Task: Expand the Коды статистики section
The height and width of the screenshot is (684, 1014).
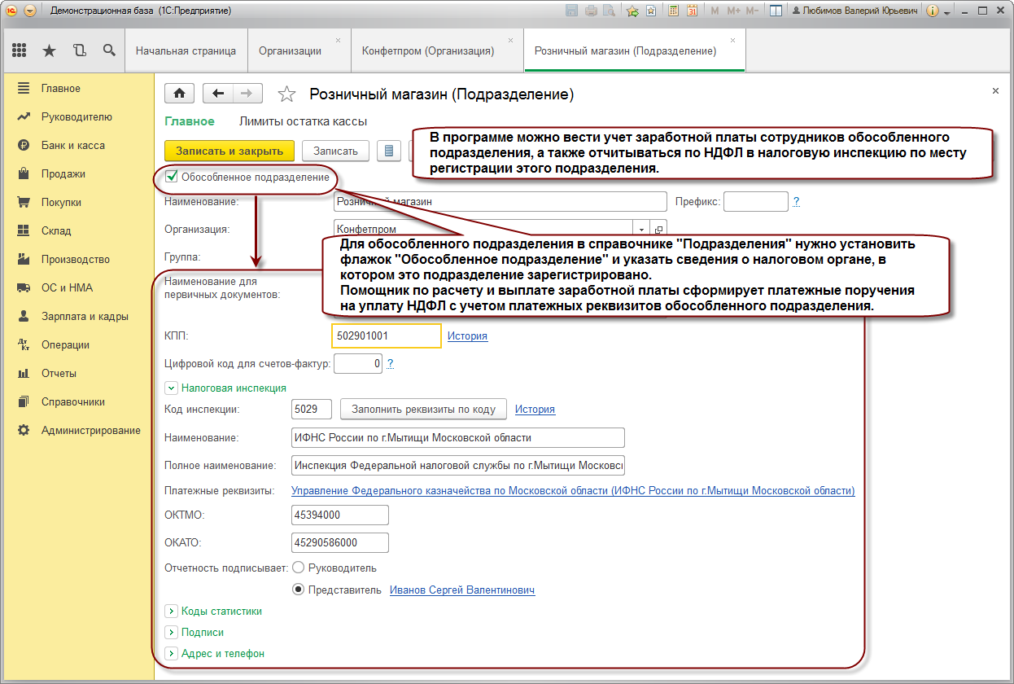Action: pos(172,611)
